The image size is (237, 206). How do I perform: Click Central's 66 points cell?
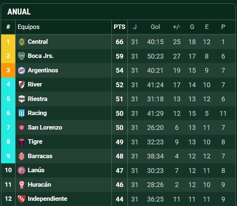point(119,42)
